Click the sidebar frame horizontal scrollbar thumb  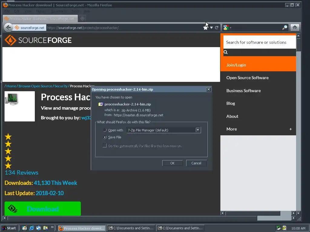(x=253, y=213)
